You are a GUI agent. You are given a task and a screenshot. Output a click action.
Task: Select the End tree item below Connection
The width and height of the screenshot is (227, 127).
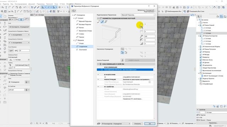pyautogui.click(x=83, y=50)
